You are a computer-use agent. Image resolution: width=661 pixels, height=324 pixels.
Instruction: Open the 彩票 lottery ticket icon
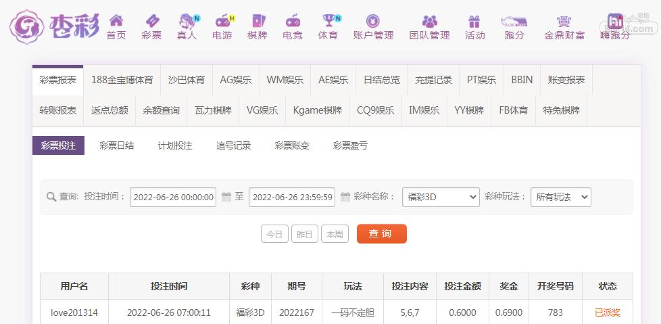tap(151, 22)
